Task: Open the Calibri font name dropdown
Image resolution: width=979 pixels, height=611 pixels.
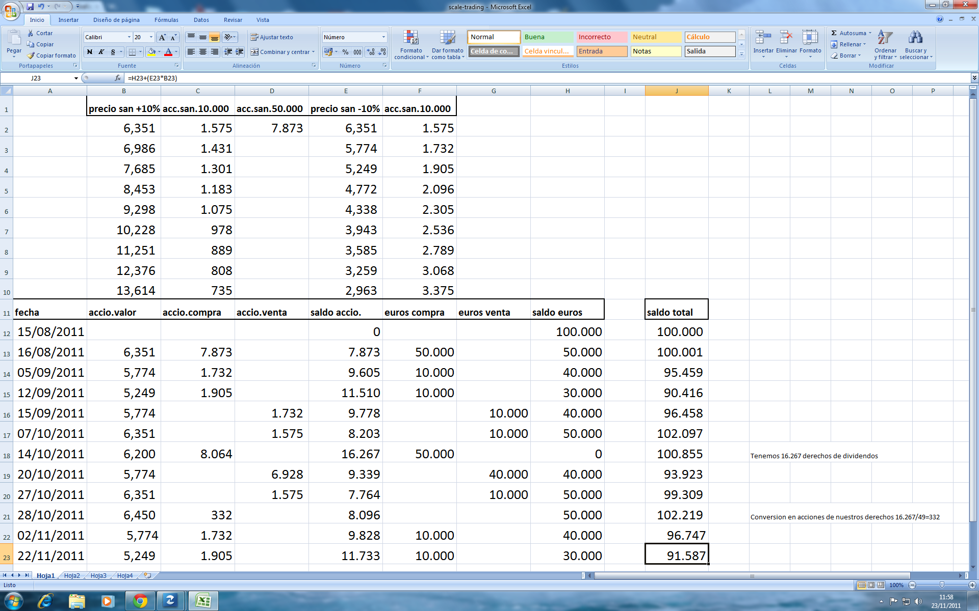Action: [128, 37]
